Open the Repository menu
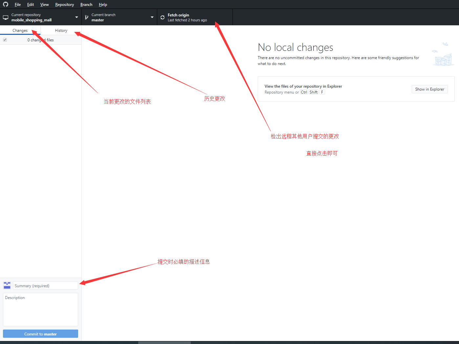Image resolution: width=459 pixels, height=344 pixels. pyautogui.click(x=64, y=5)
